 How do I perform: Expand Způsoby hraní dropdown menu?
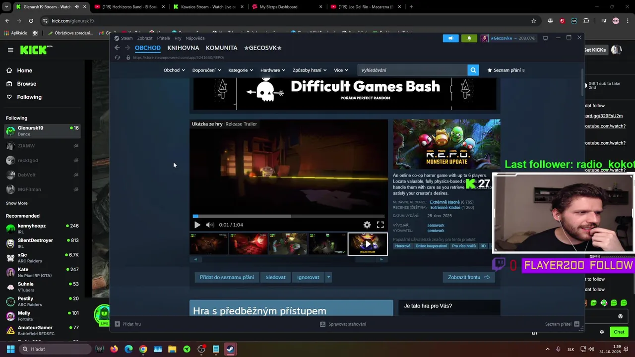tap(310, 70)
